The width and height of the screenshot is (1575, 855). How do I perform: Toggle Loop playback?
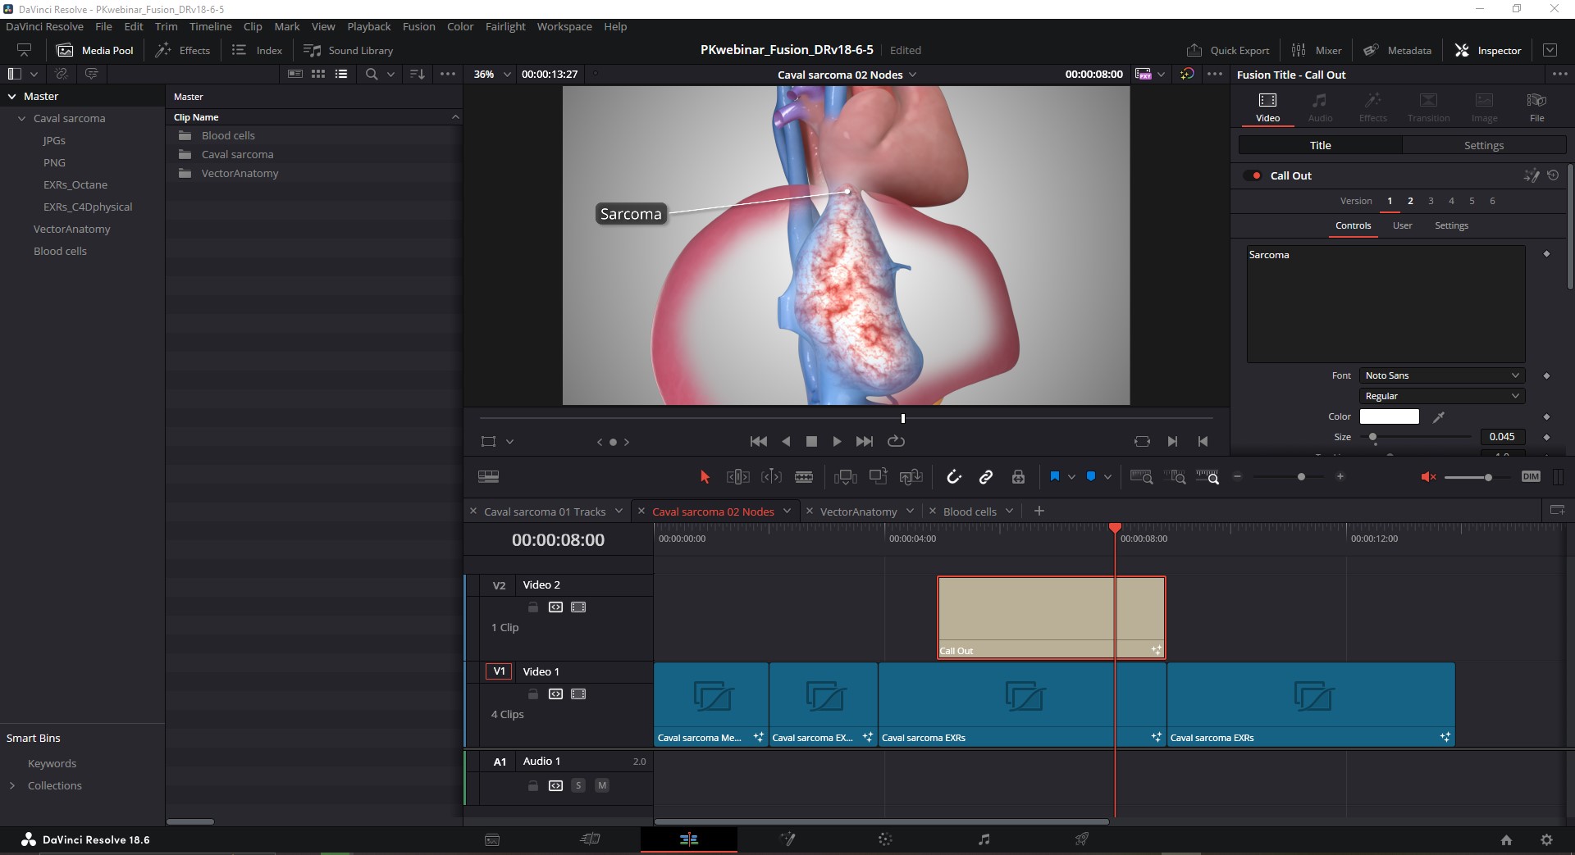[897, 441]
